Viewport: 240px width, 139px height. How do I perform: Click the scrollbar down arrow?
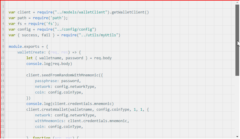237,137
